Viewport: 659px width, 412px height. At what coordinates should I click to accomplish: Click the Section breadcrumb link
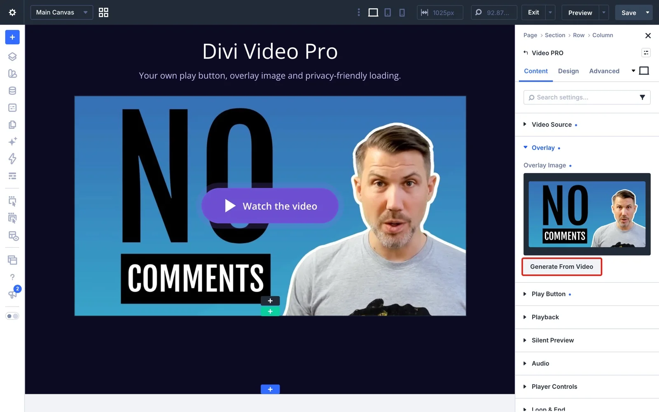(x=555, y=35)
